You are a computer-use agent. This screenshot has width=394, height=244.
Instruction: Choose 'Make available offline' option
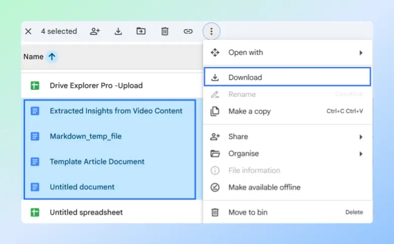pos(288,187)
